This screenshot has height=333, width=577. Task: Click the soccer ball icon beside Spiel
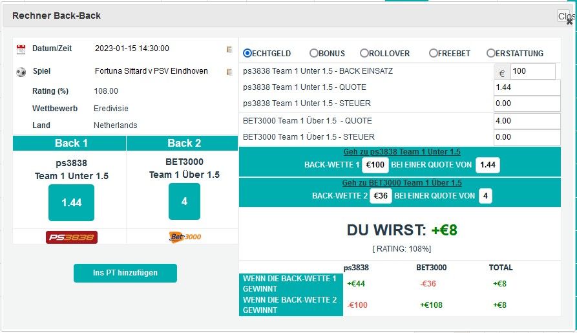coord(21,72)
